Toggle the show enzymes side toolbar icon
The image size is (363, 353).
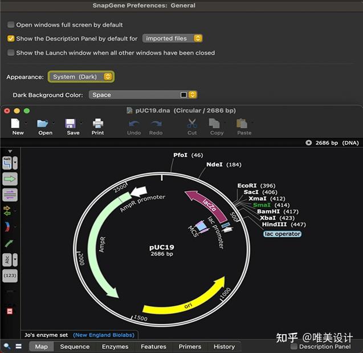pos(7,163)
